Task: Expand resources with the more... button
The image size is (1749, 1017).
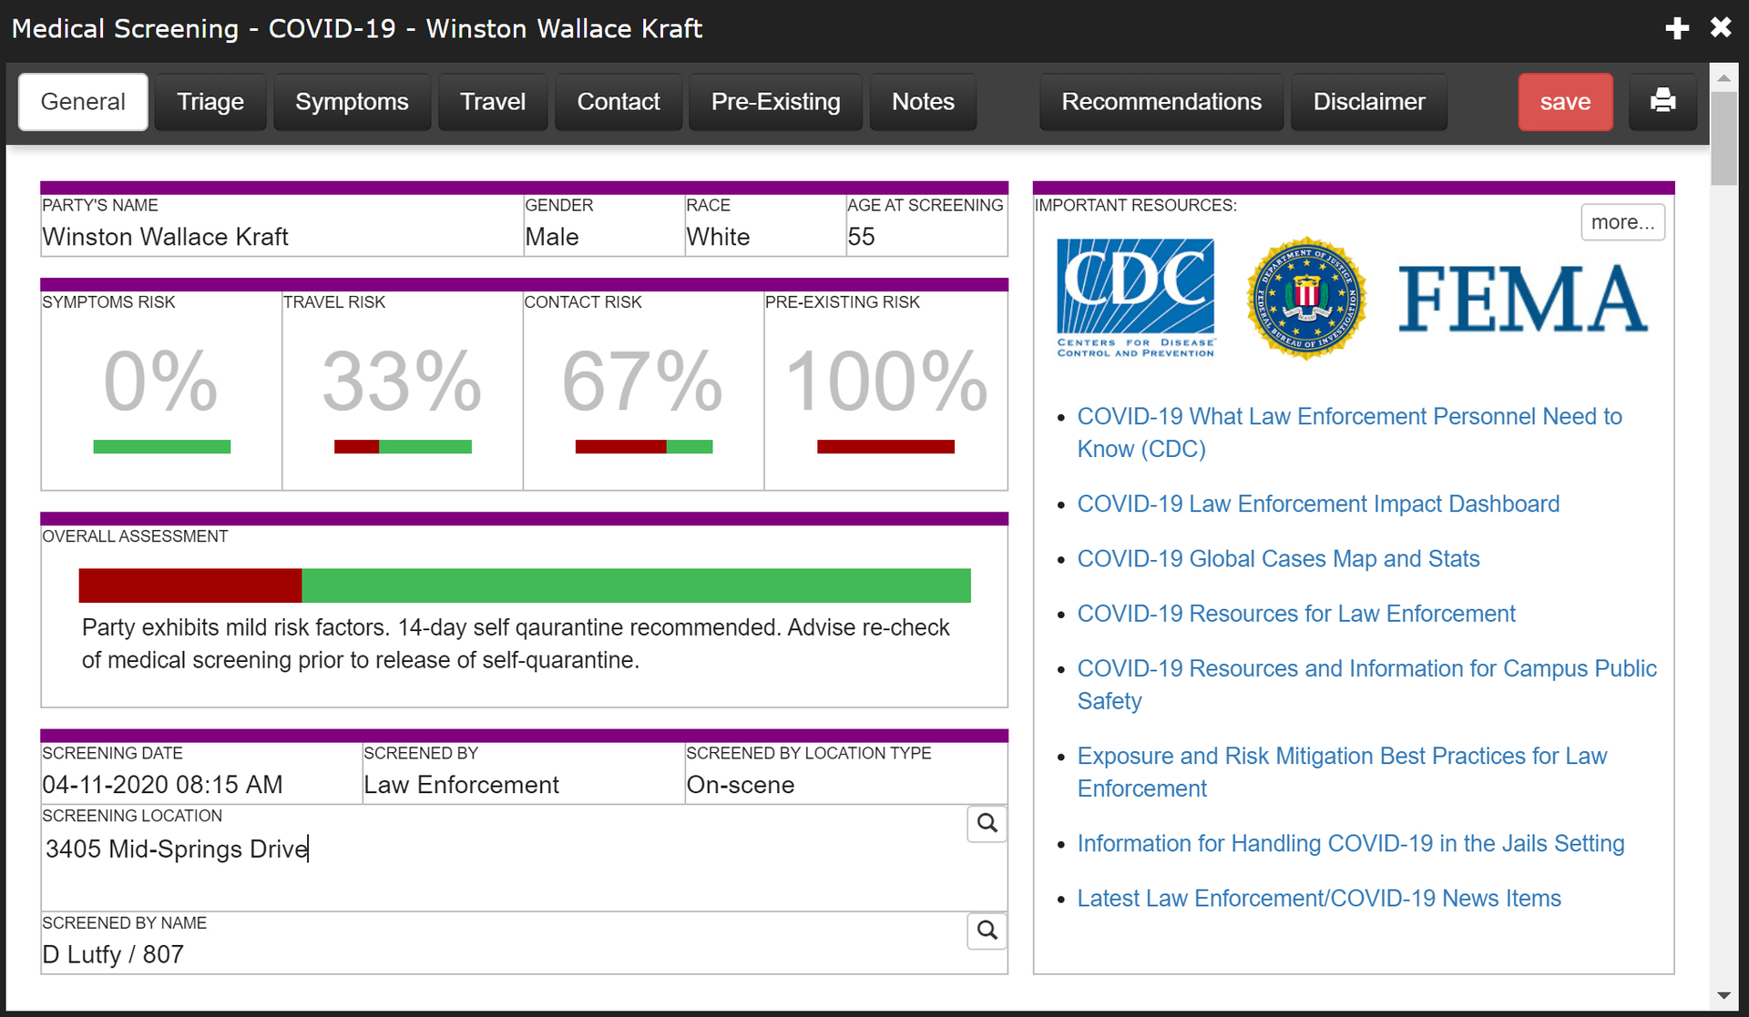Action: click(x=1622, y=222)
